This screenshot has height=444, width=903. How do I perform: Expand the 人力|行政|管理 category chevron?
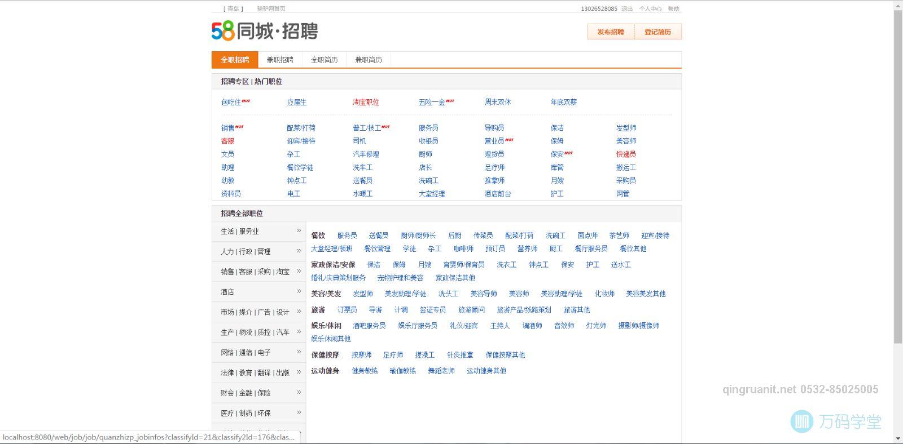pos(299,251)
